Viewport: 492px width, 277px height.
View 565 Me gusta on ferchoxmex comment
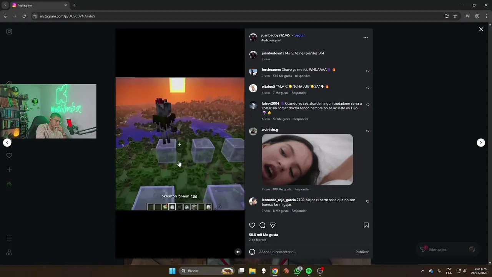(x=282, y=76)
